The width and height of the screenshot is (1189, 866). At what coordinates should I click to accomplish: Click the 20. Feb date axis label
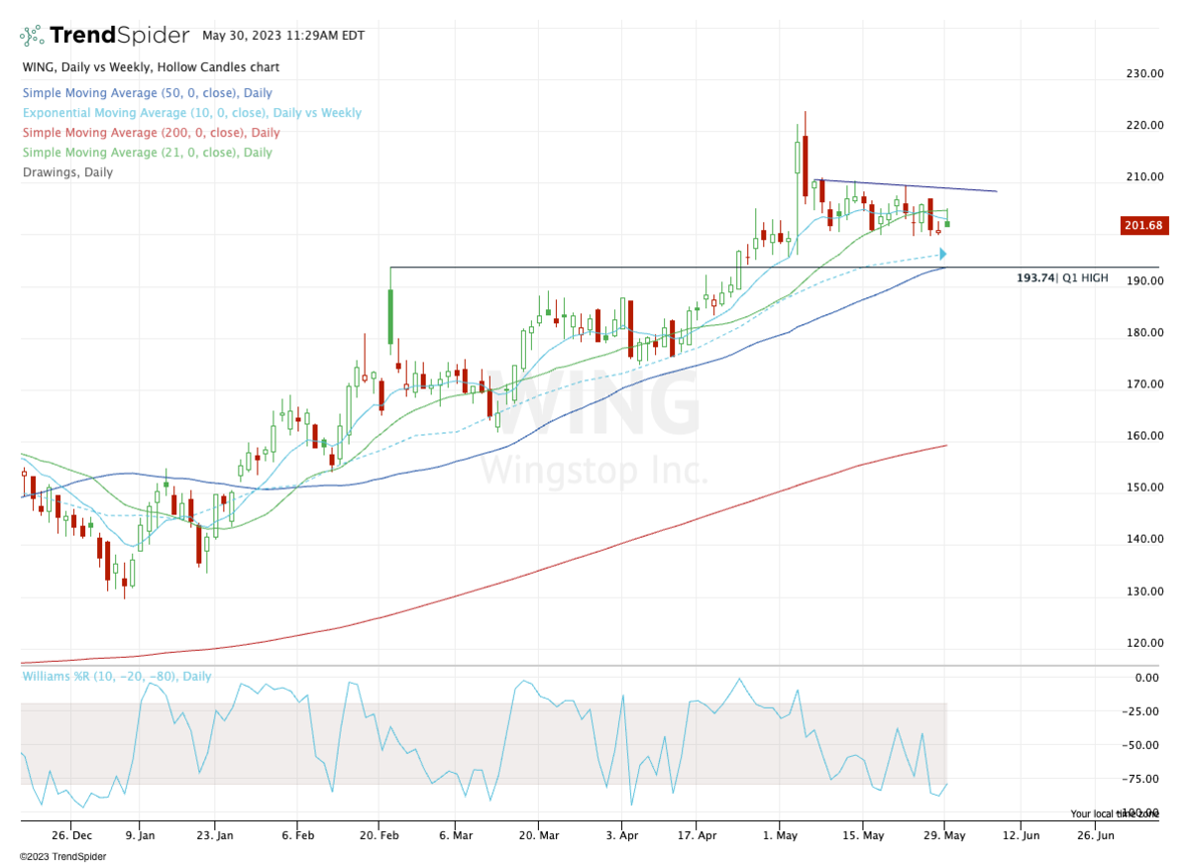[378, 834]
